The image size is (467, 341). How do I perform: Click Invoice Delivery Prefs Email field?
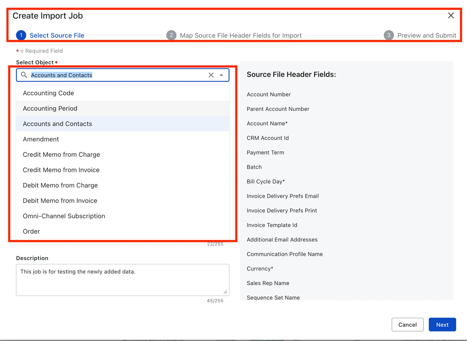pos(283,196)
